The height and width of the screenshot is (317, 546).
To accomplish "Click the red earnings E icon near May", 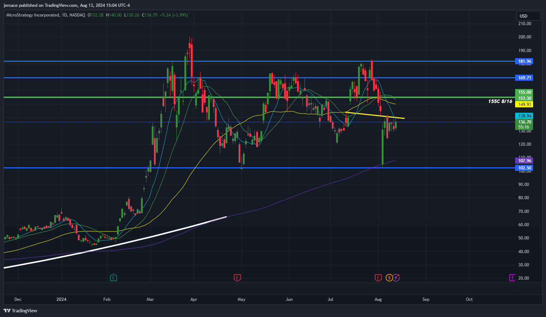I will [x=237, y=278].
